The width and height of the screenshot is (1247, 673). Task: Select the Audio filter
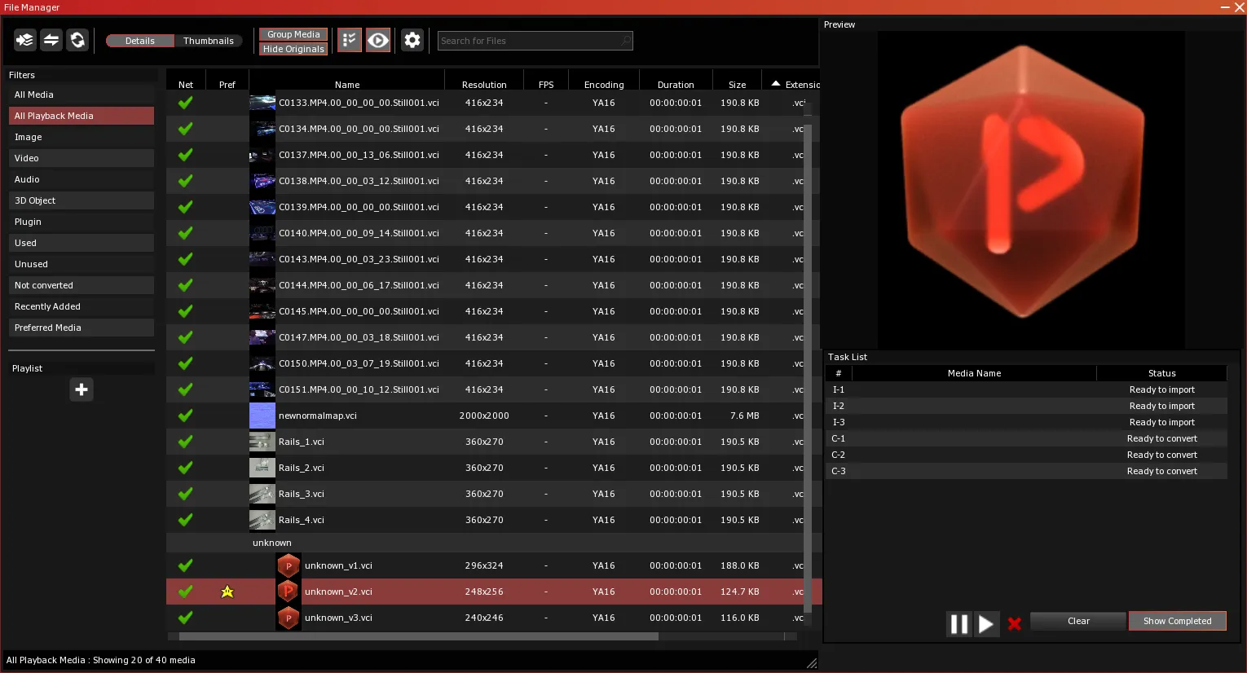click(x=82, y=179)
